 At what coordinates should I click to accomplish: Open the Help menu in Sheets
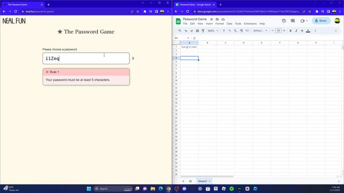pos(262,24)
